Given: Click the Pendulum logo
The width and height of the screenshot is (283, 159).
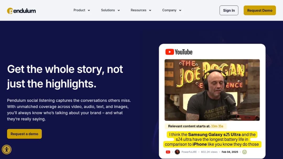Looking at the screenshot, I should pyautogui.click(x=21, y=11).
